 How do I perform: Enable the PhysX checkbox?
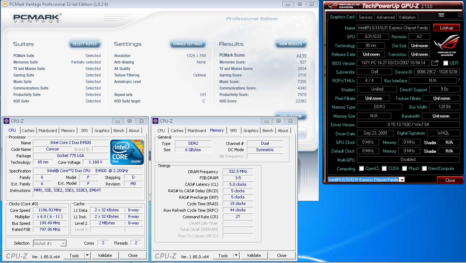click(405, 168)
